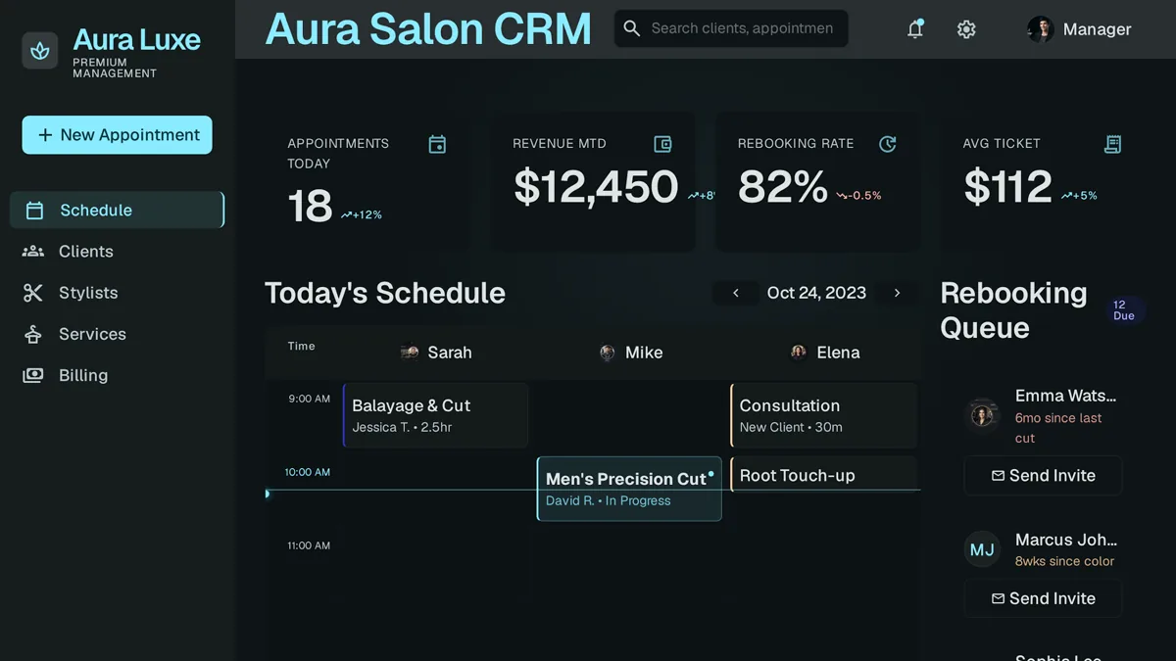Click the Marcus Joh... client name

pyautogui.click(x=1065, y=540)
